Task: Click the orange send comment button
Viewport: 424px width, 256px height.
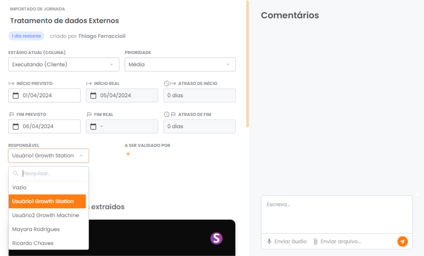Action: pyautogui.click(x=402, y=241)
